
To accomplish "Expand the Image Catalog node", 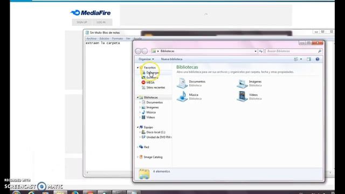I will click(138, 157).
